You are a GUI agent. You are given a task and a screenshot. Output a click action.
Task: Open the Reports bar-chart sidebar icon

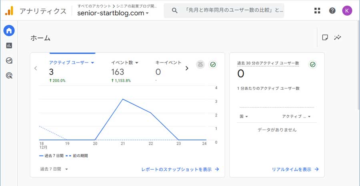(9, 46)
